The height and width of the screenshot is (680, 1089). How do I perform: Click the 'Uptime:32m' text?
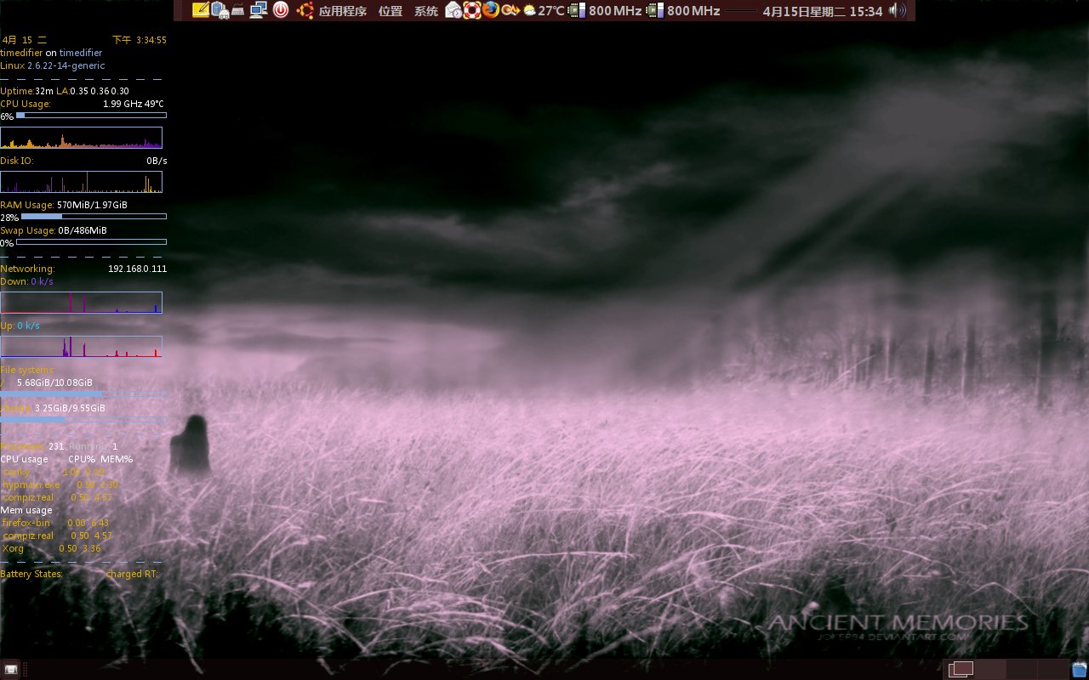pos(27,91)
